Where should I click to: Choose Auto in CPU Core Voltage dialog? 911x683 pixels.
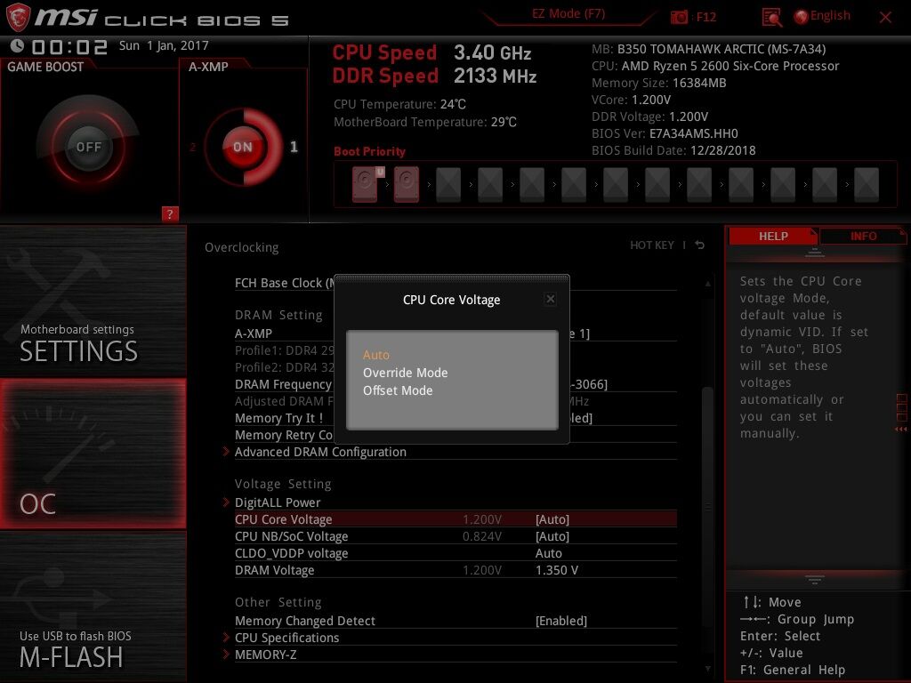tap(376, 354)
